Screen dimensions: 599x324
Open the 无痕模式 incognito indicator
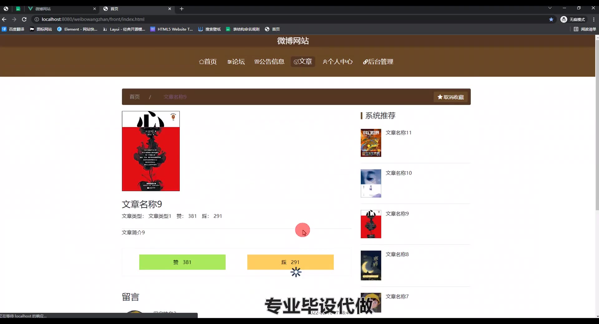click(x=573, y=19)
